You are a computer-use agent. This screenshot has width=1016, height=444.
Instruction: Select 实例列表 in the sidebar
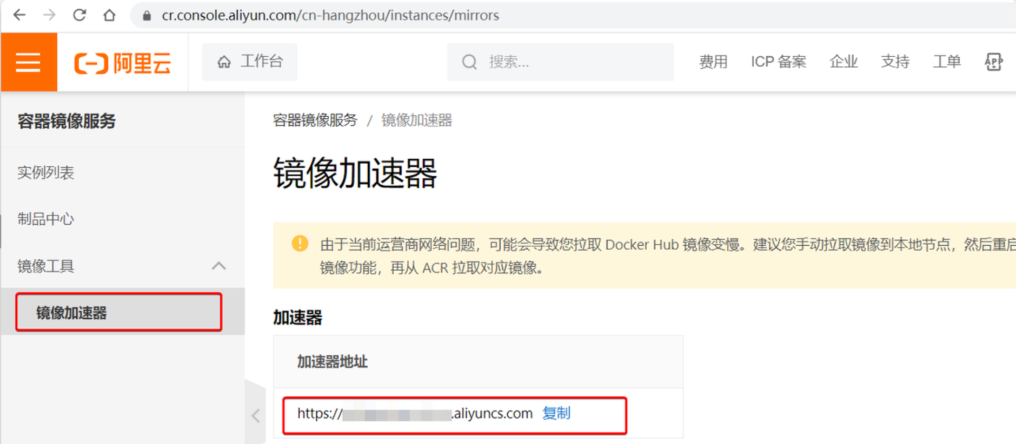(x=46, y=173)
